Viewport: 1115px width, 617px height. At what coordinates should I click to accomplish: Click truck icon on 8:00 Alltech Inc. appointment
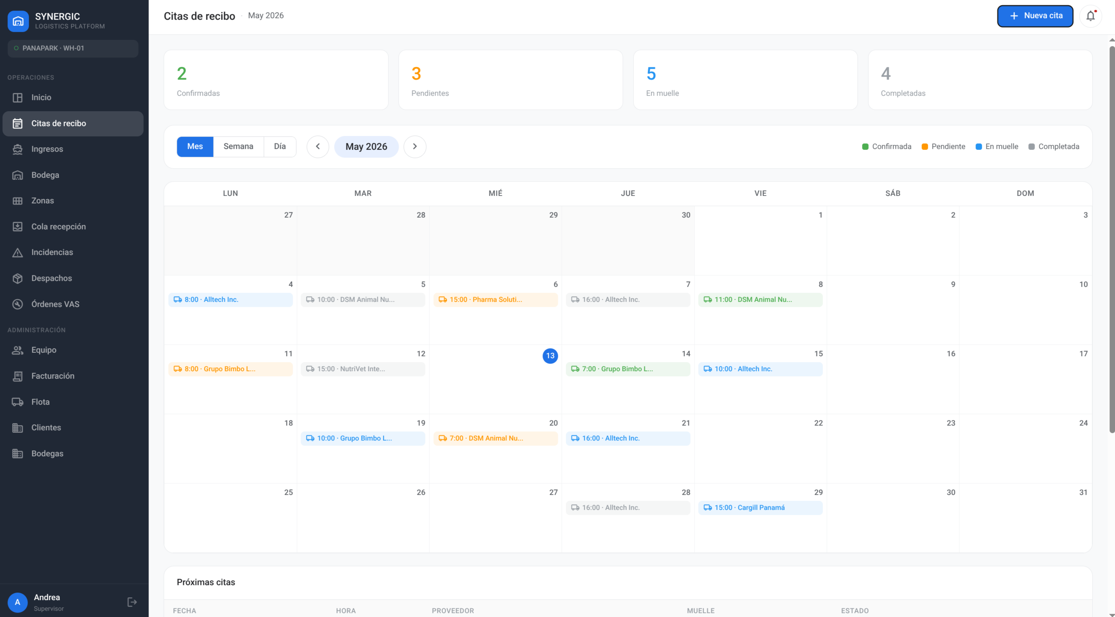coord(177,299)
